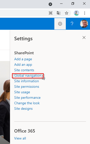The width and height of the screenshot is (90, 144).
Task: Minimize the browser window
Action: point(61,4)
